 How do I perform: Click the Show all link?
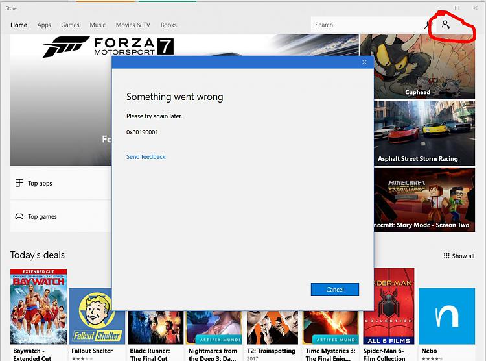(x=463, y=256)
